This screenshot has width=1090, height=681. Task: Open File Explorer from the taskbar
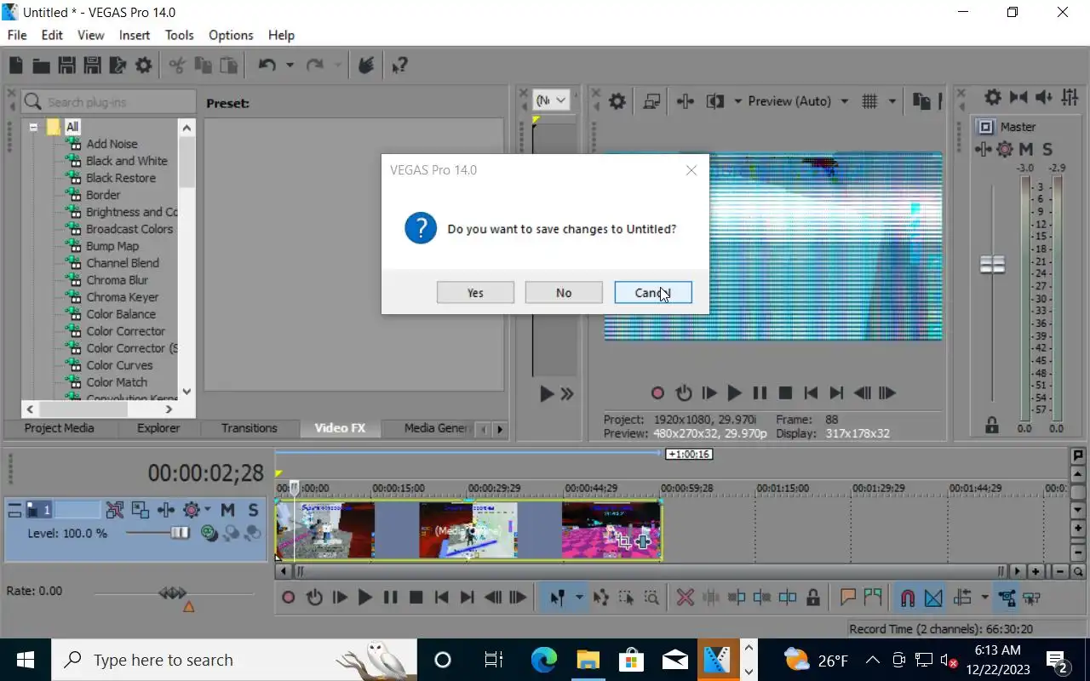coord(588,660)
